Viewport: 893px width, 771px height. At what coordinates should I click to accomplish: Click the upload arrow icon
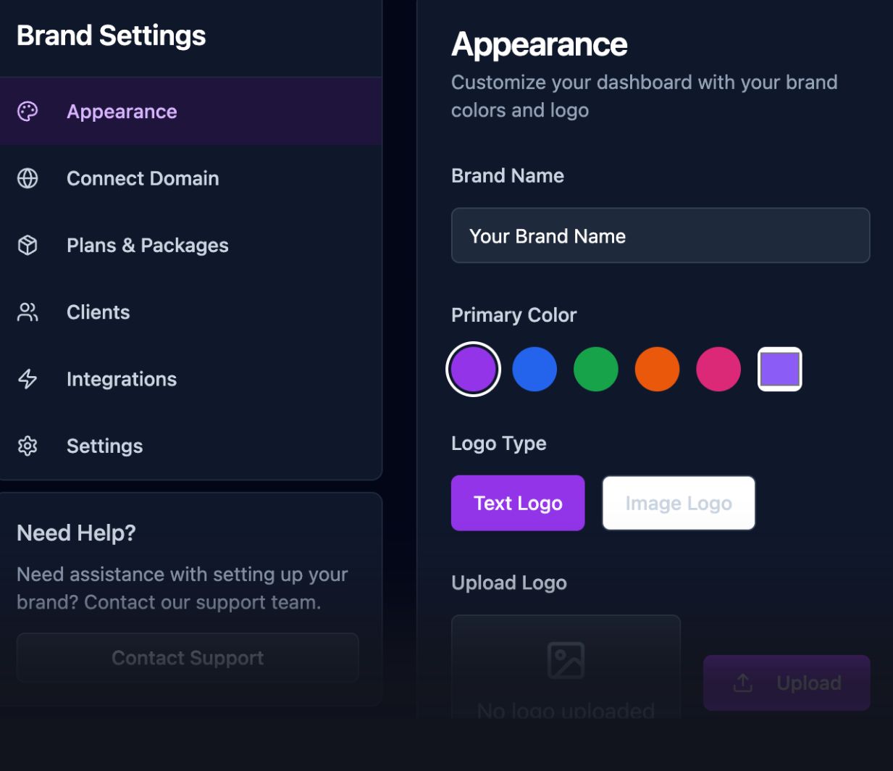[x=743, y=683]
